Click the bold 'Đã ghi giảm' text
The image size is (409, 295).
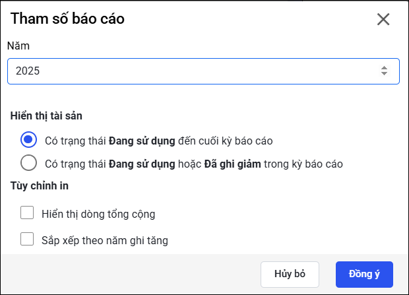234,163
